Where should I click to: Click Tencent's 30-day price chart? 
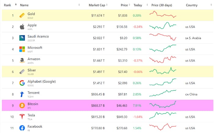click(163, 93)
